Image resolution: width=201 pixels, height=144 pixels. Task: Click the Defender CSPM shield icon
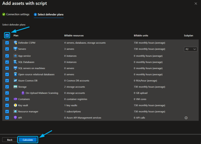(x=15, y=43)
